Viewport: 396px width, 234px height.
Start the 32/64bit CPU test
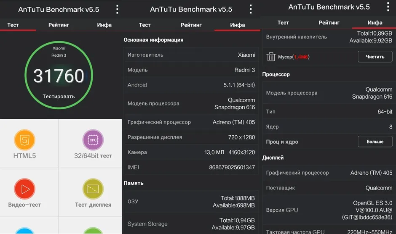coord(93,140)
